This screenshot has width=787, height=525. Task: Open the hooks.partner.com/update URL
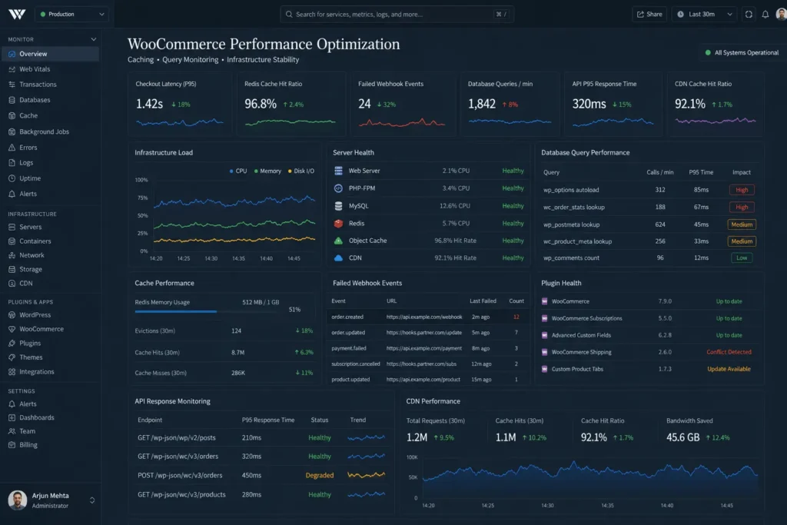(x=423, y=333)
